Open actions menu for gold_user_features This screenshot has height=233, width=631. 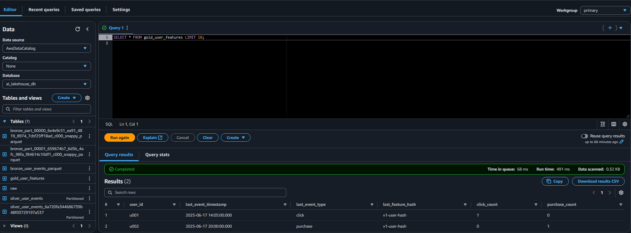(x=90, y=178)
